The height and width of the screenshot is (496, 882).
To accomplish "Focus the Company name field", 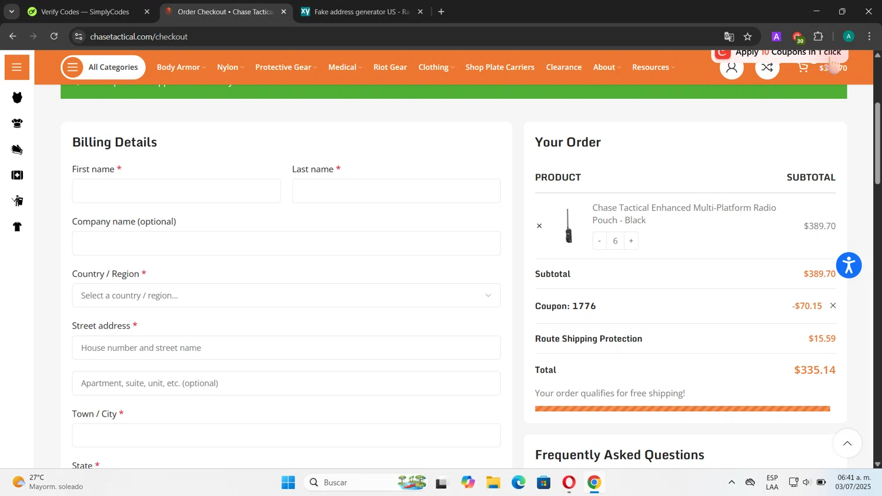I will (286, 243).
